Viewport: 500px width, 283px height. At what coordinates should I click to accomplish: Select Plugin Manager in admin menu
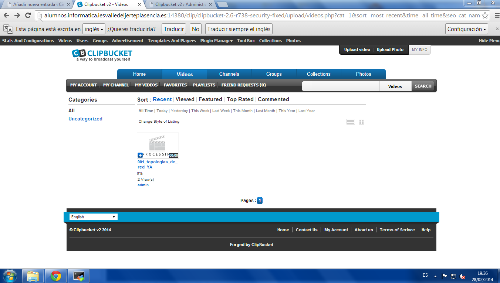[x=216, y=41]
